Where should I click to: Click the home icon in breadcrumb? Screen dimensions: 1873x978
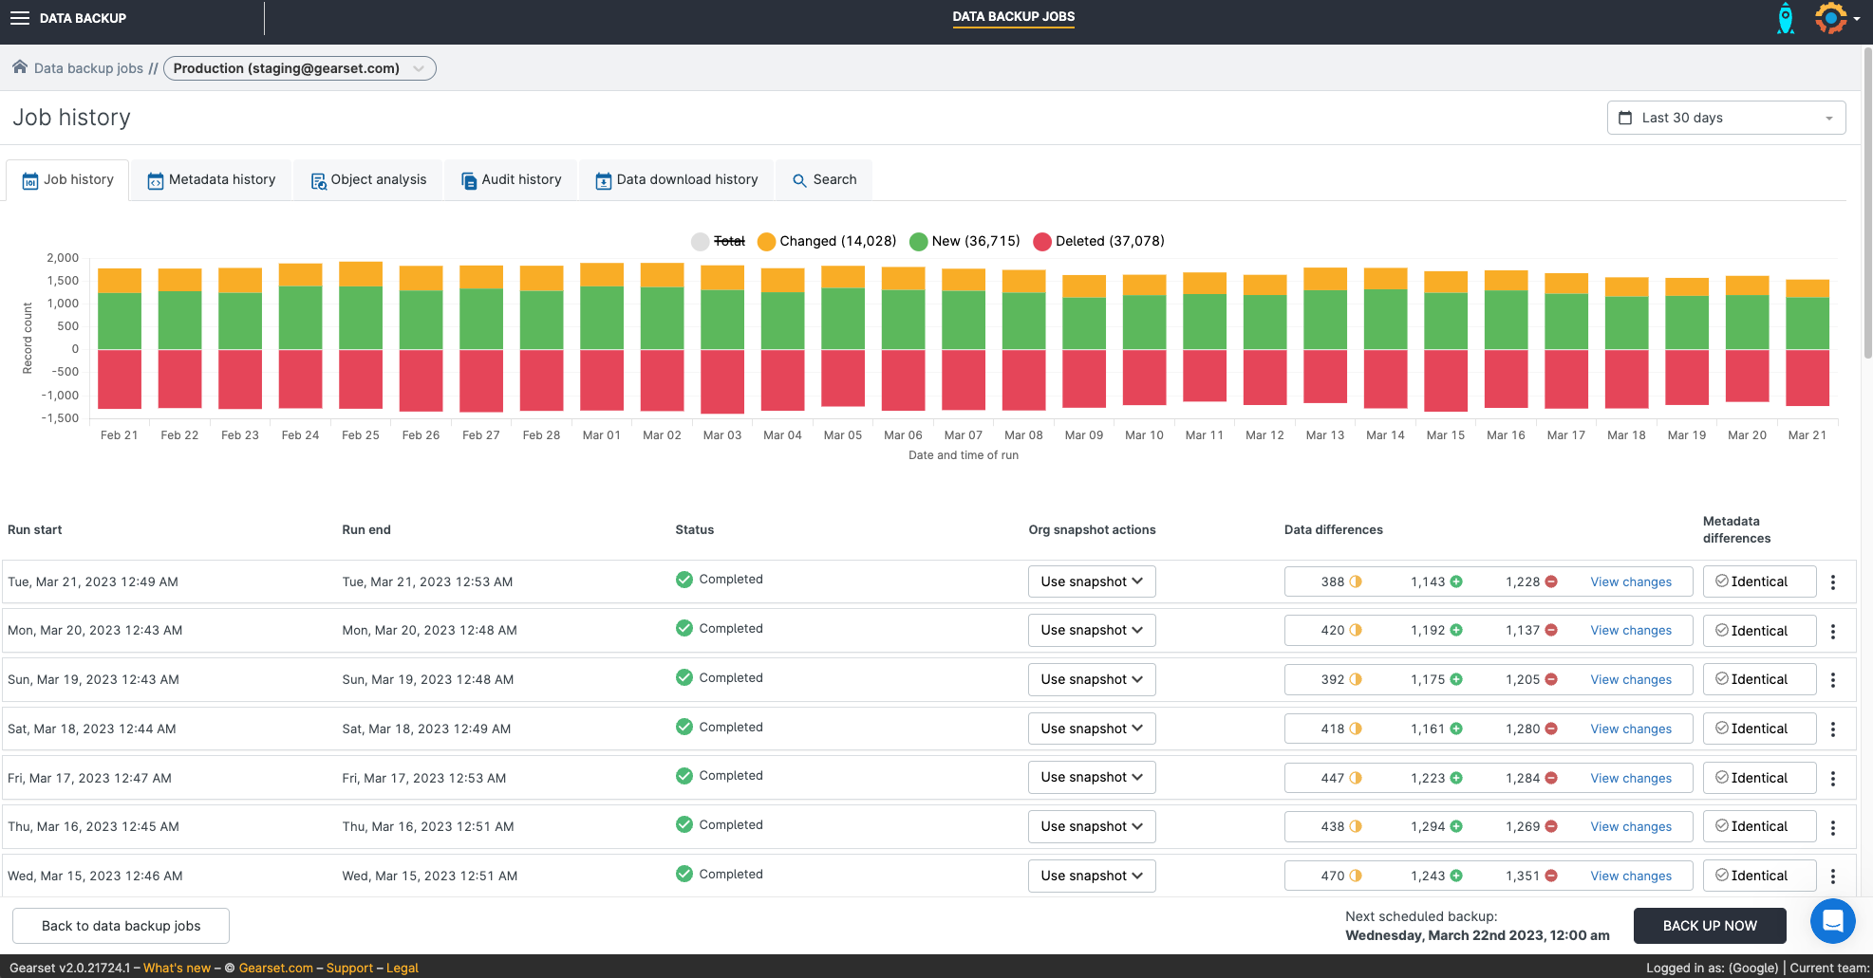19,67
